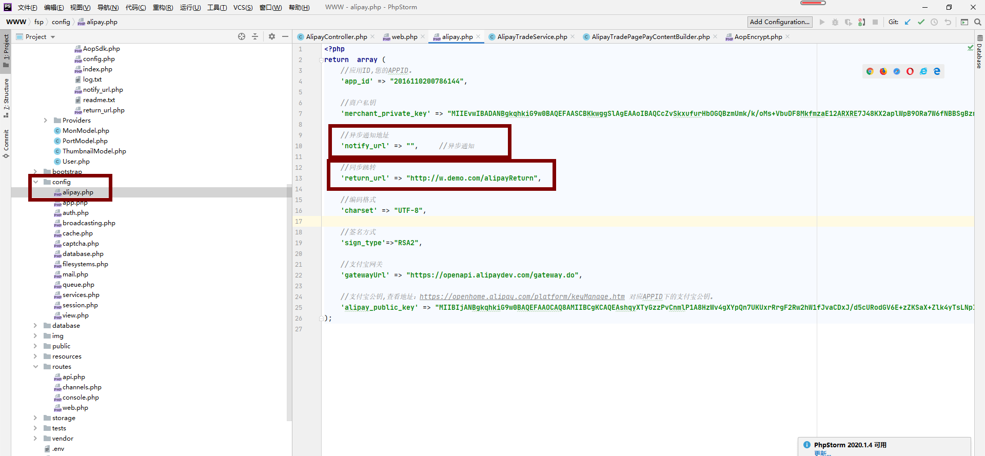Viewport: 985px width, 456px height.
Task: Hide the Project tool window
Action: (285, 36)
